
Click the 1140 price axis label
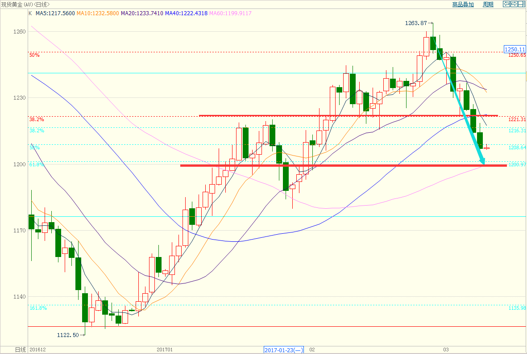click(19, 297)
